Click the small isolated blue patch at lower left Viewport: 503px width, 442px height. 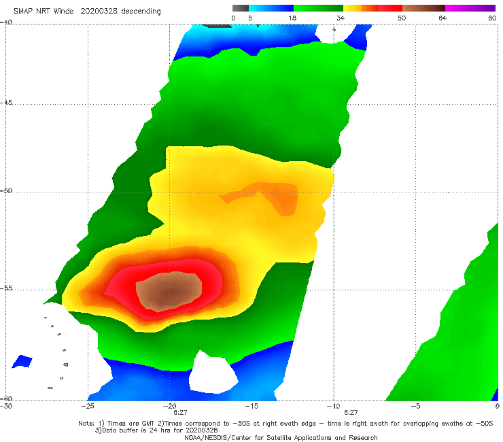click(22, 362)
